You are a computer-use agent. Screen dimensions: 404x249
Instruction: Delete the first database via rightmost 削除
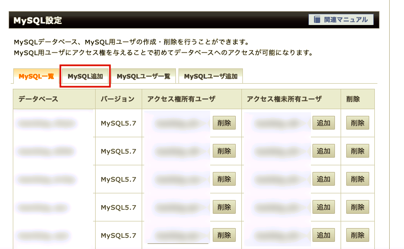tap(357, 123)
